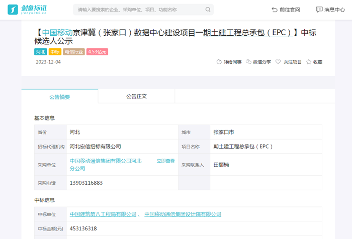Click the 中标单位 label cell
This screenshot has height=239, width=352.
[x=50, y=214]
